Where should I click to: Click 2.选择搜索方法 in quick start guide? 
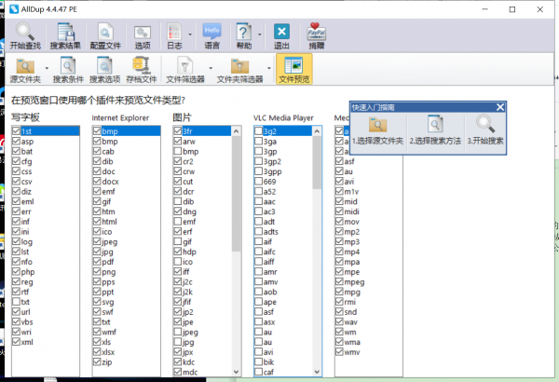(x=435, y=130)
